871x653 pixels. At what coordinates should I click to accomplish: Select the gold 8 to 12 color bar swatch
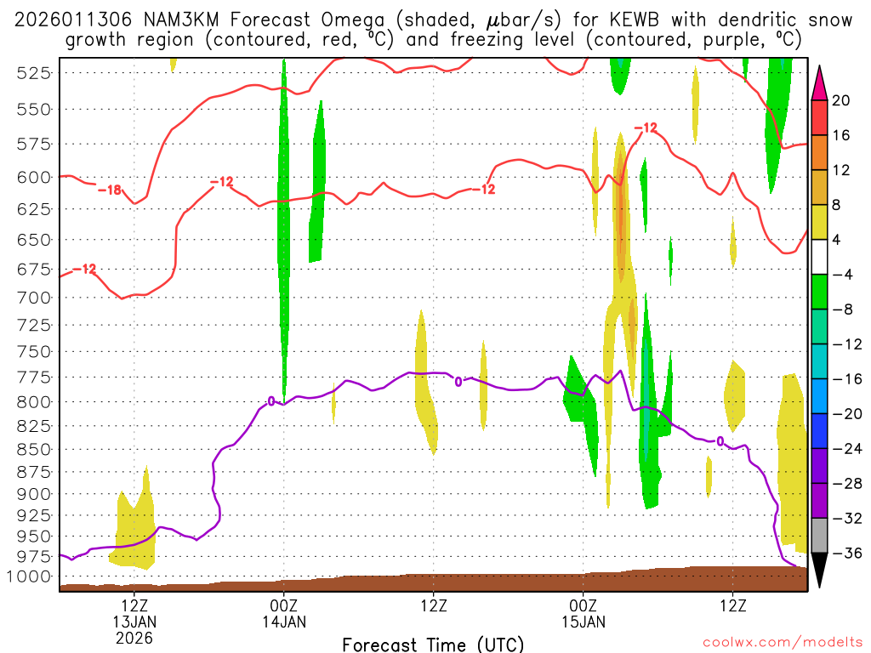pos(819,187)
